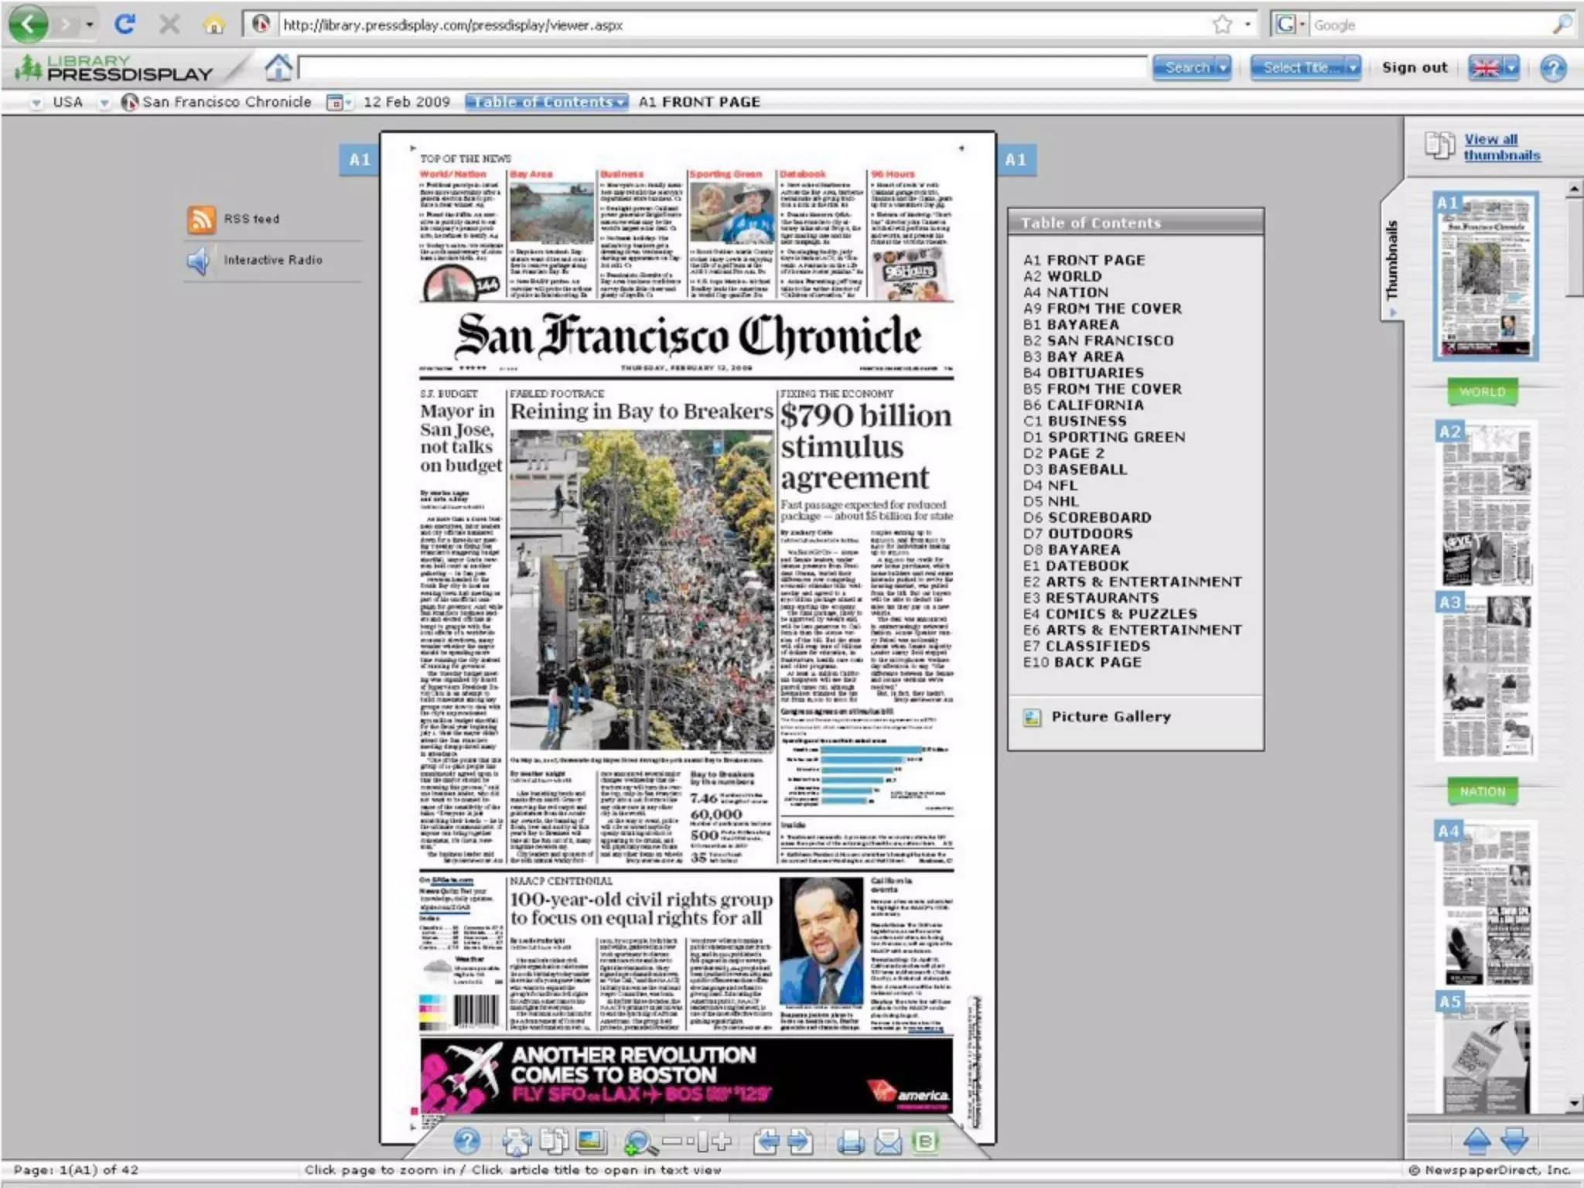The width and height of the screenshot is (1584, 1188).
Task: Open the Search button dropdown
Action: click(1223, 68)
